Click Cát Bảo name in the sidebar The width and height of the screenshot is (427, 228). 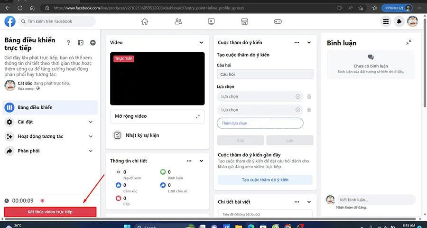25,83
